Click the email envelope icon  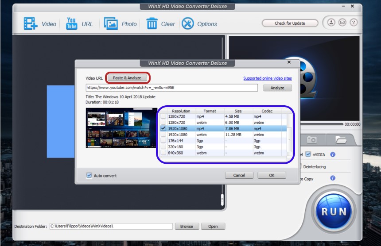point(342,23)
